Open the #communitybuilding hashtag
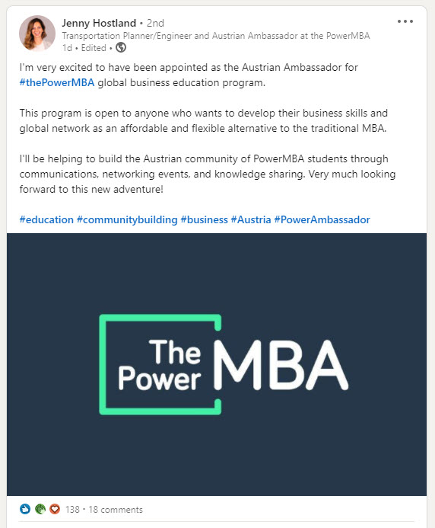Image resolution: width=435 pixels, height=528 pixels. coord(127,219)
